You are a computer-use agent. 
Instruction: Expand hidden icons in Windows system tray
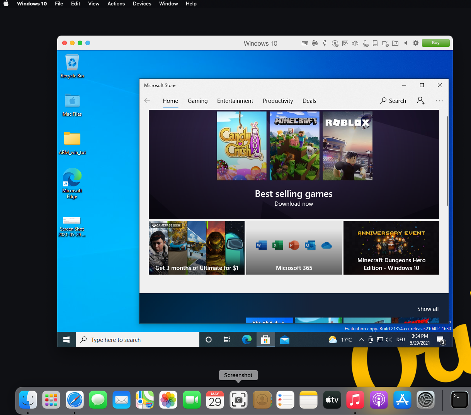(361, 340)
